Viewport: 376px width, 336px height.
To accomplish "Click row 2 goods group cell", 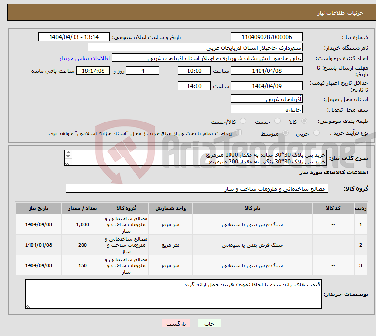I will click(x=126, y=245).
